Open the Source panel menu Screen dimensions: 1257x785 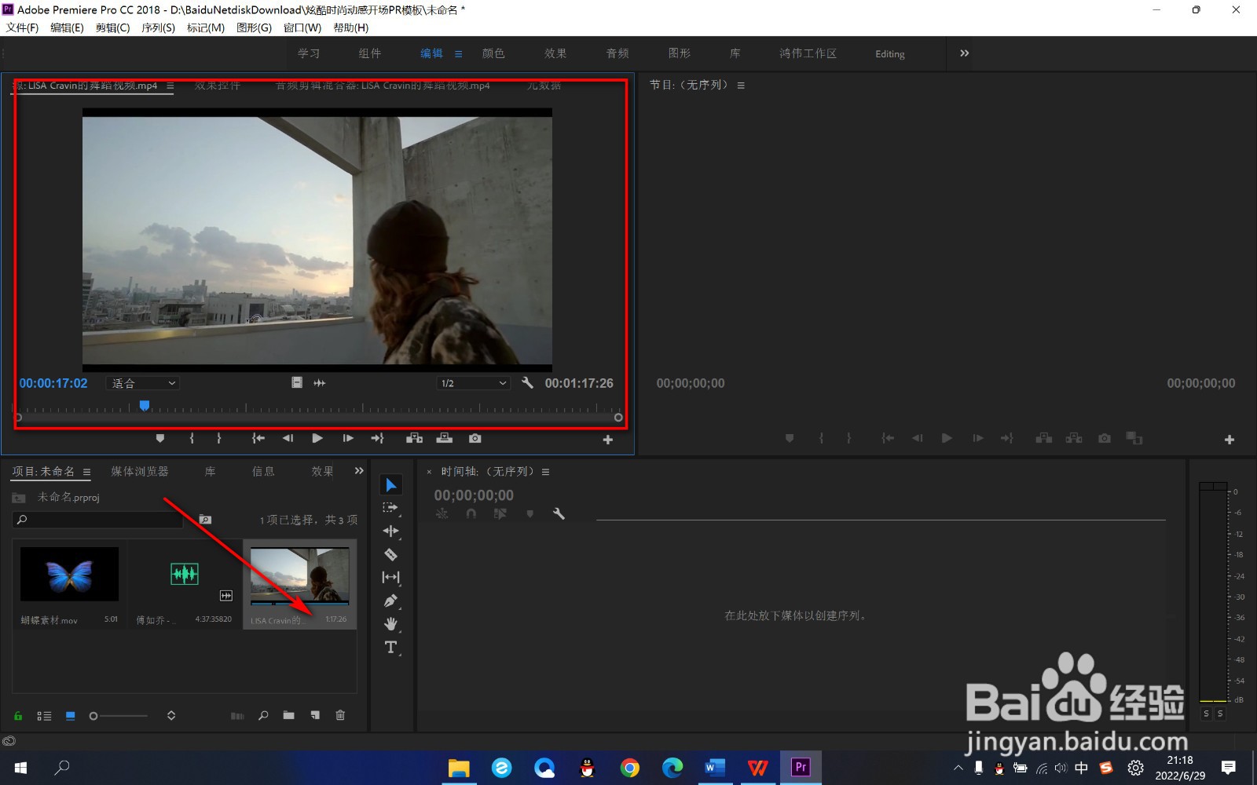click(170, 86)
